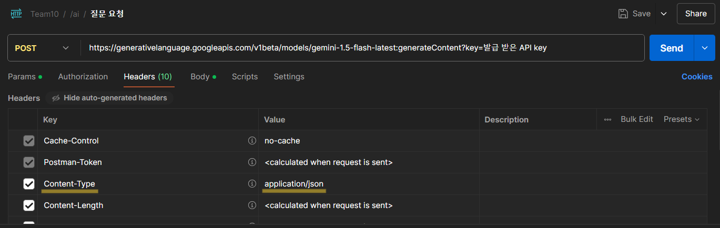Image resolution: width=720 pixels, height=228 pixels.
Task: Click the info icon beside Postman-Token
Action: [252, 162]
